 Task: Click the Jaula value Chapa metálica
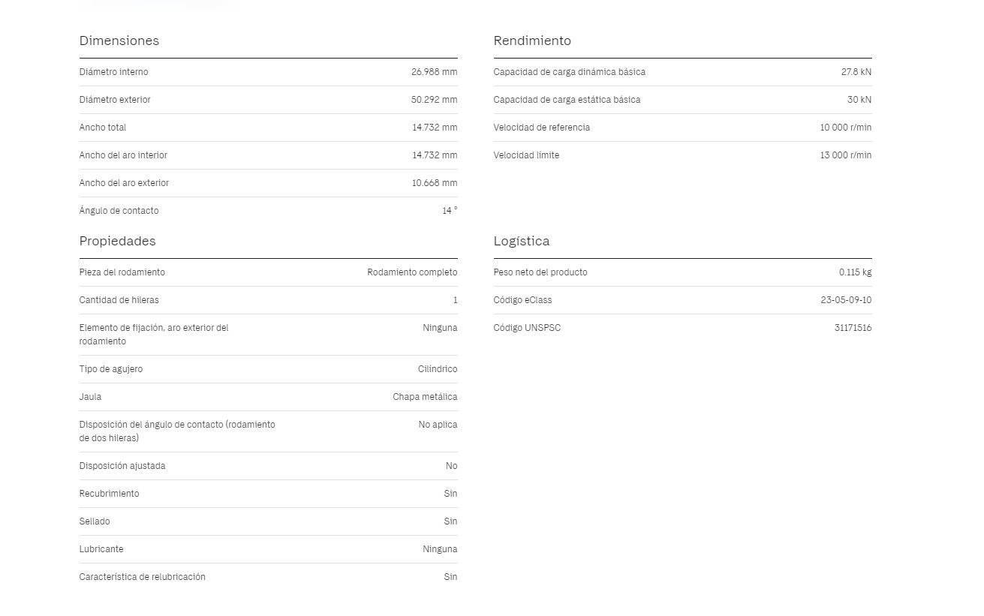(x=425, y=397)
